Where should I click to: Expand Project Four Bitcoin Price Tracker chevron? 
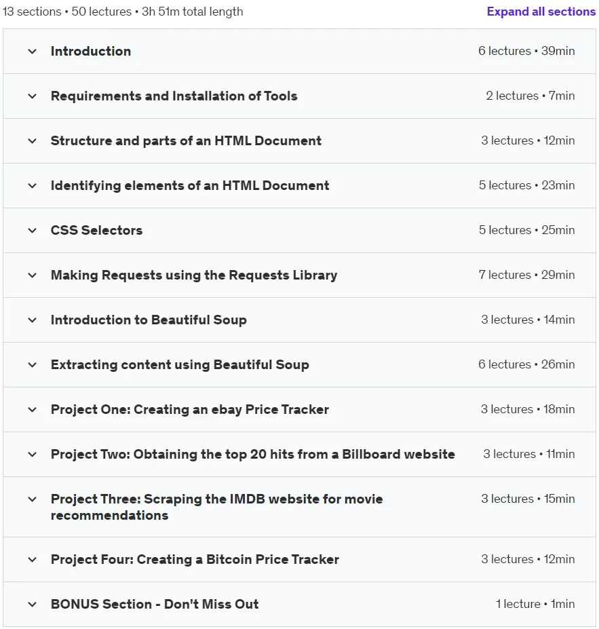pos(33,560)
